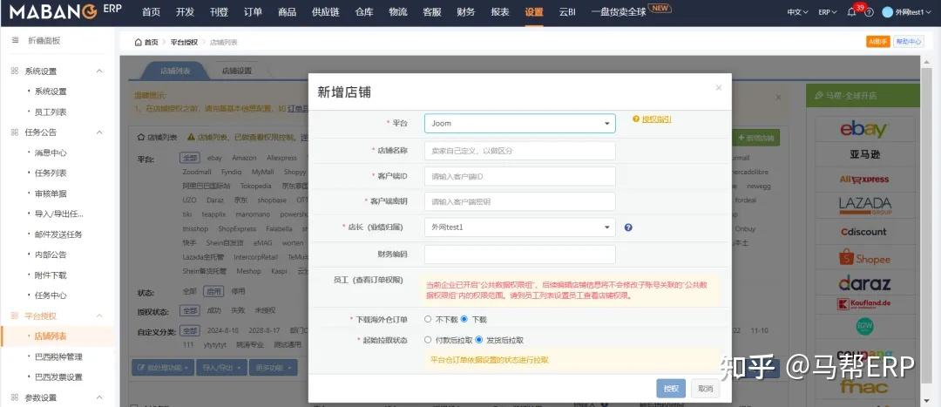Screen dimensions: 941x407
Task: Click the Lazada logo in right panel
Action: pos(865,205)
